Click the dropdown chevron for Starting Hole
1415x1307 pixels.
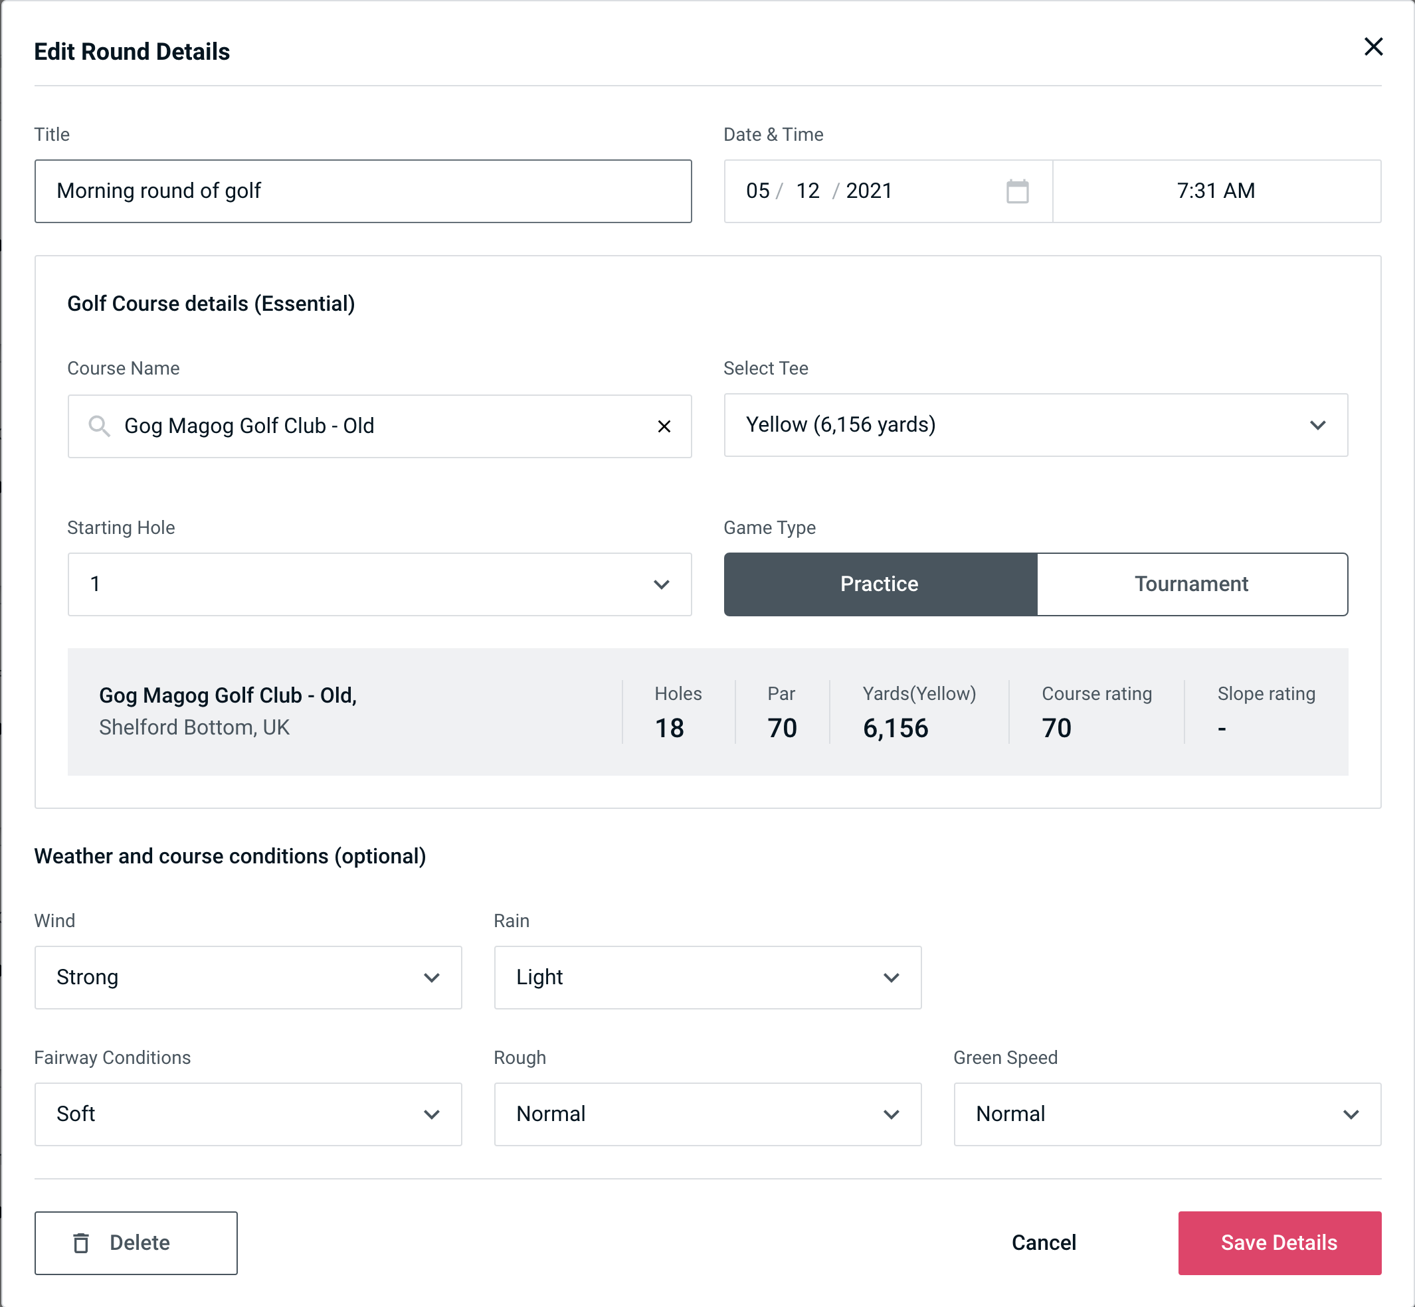click(660, 584)
